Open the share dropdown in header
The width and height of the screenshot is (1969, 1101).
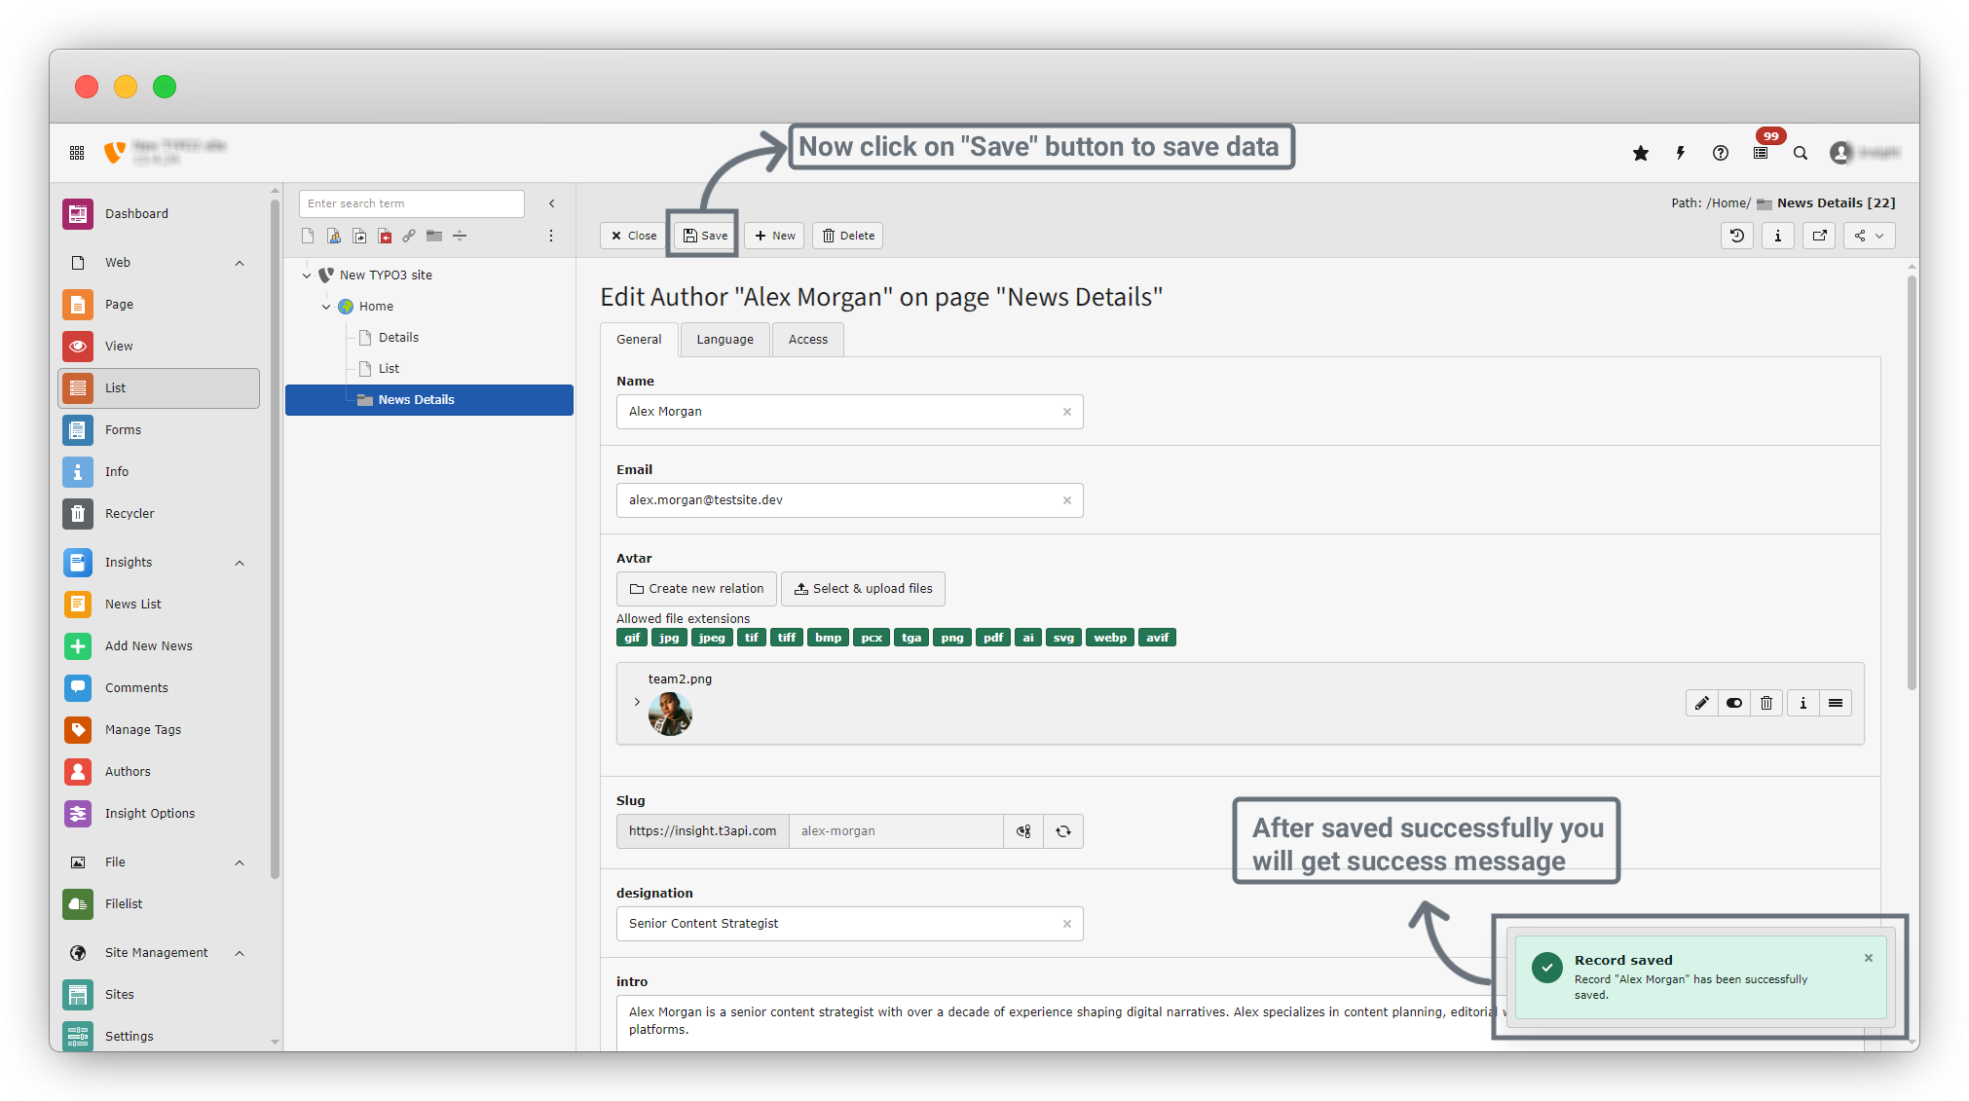coord(1869,236)
